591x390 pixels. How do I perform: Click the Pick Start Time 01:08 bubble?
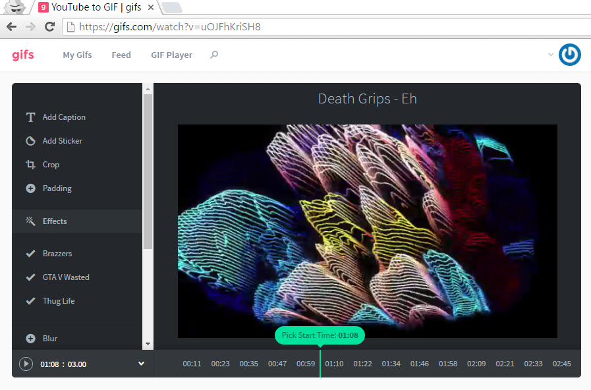click(320, 335)
